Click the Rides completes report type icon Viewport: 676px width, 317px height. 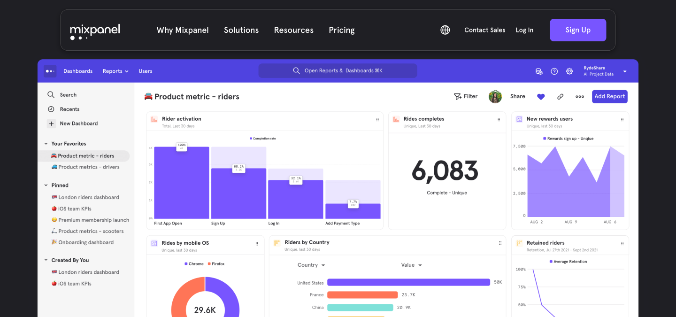tap(396, 119)
